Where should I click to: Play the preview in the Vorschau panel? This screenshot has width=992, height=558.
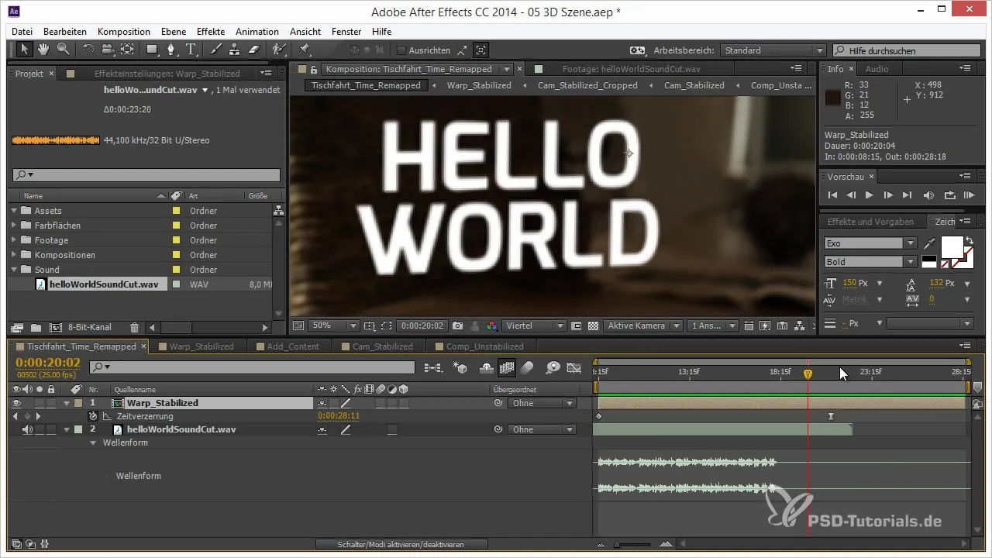tap(870, 195)
